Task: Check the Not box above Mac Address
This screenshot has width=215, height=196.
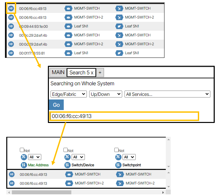Action: tap(22, 150)
